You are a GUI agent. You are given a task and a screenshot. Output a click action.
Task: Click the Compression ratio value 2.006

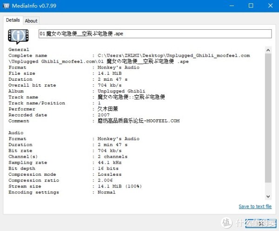(105, 180)
